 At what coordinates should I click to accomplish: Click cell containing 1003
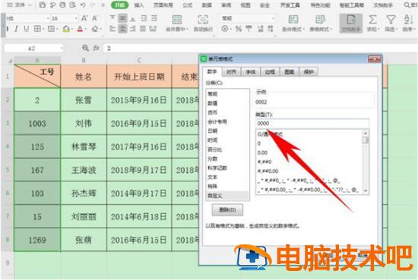tap(37, 123)
